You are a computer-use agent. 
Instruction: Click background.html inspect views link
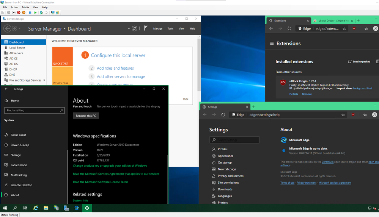pyautogui.click(x=362, y=88)
